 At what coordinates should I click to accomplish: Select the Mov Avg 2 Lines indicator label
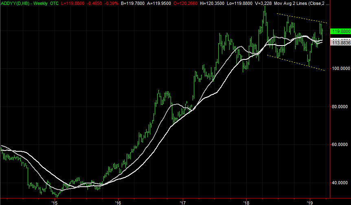[x=302, y=3]
